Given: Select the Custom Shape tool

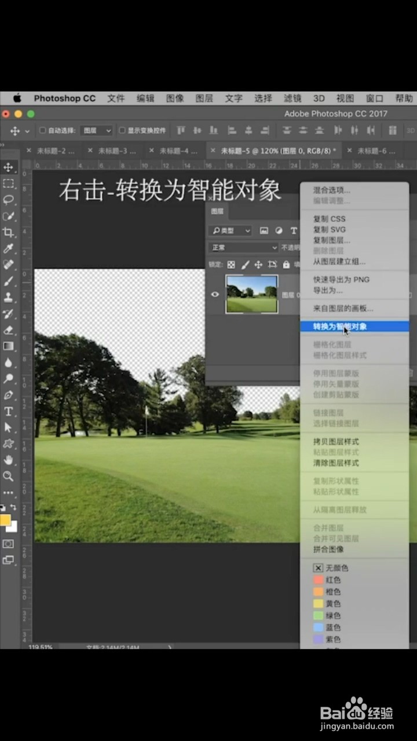Looking at the screenshot, I should click(x=8, y=443).
